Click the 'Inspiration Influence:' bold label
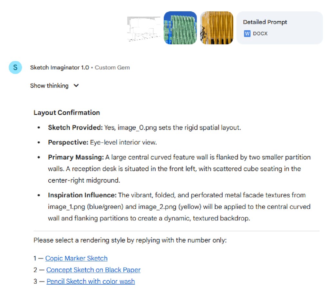The image size is (330, 293). tap(82, 195)
